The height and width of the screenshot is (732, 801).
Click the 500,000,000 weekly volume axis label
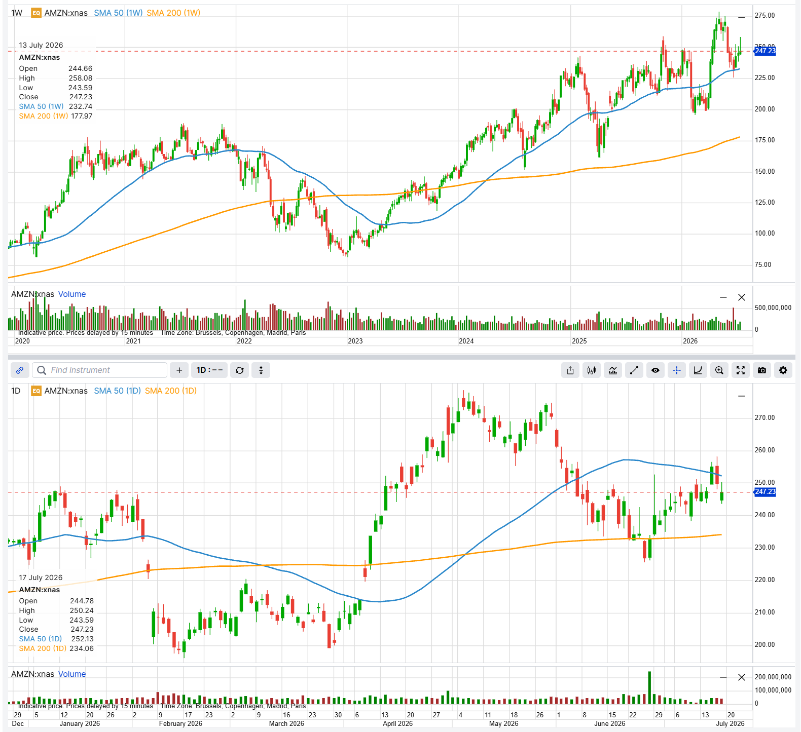(773, 308)
